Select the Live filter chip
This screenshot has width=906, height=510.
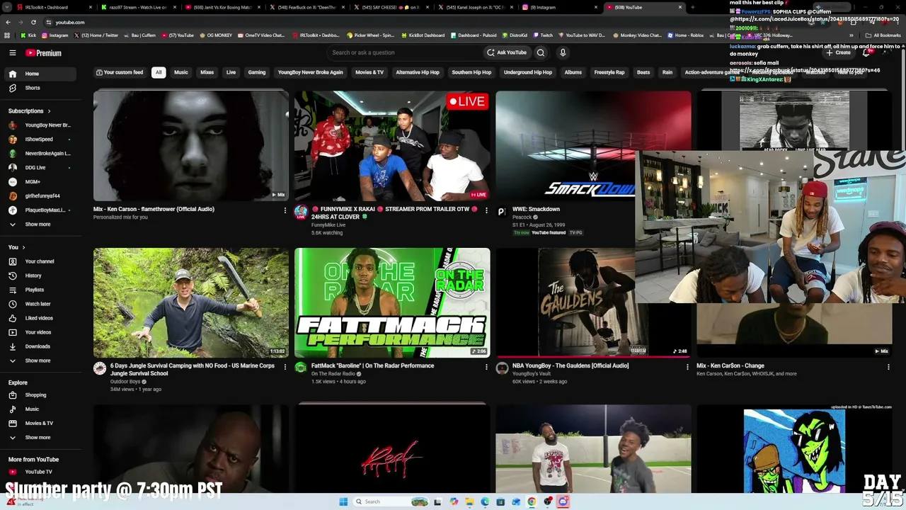[231, 72]
